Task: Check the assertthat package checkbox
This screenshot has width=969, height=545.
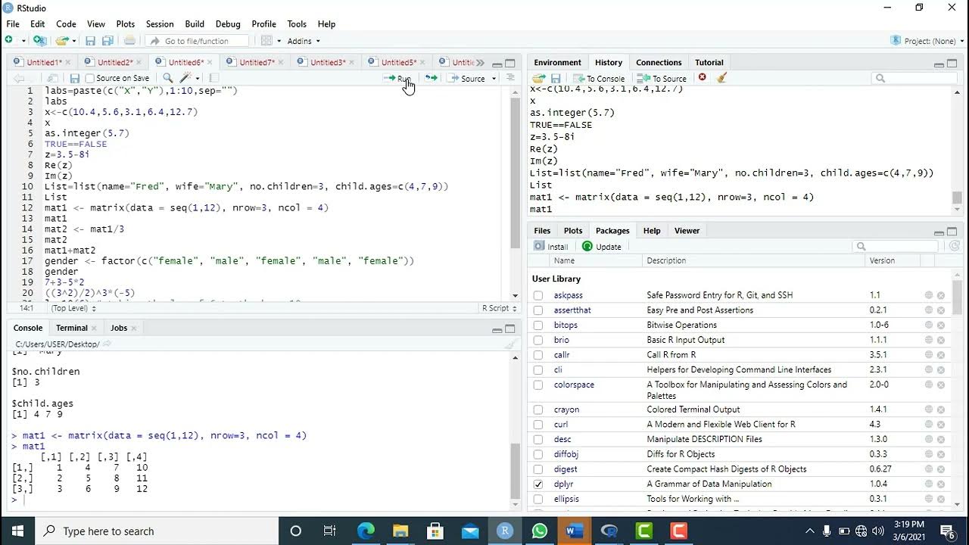Action: [538, 310]
